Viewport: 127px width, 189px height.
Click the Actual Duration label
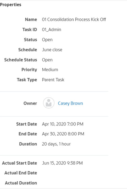[x=21, y=183]
